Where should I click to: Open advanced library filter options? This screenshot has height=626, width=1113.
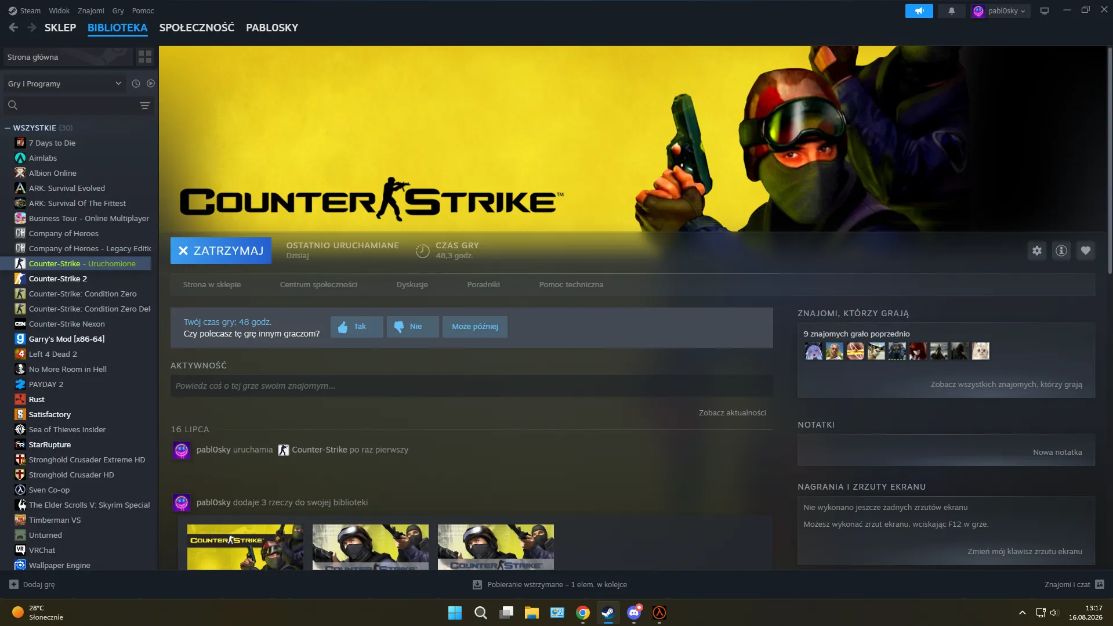pyautogui.click(x=145, y=105)
